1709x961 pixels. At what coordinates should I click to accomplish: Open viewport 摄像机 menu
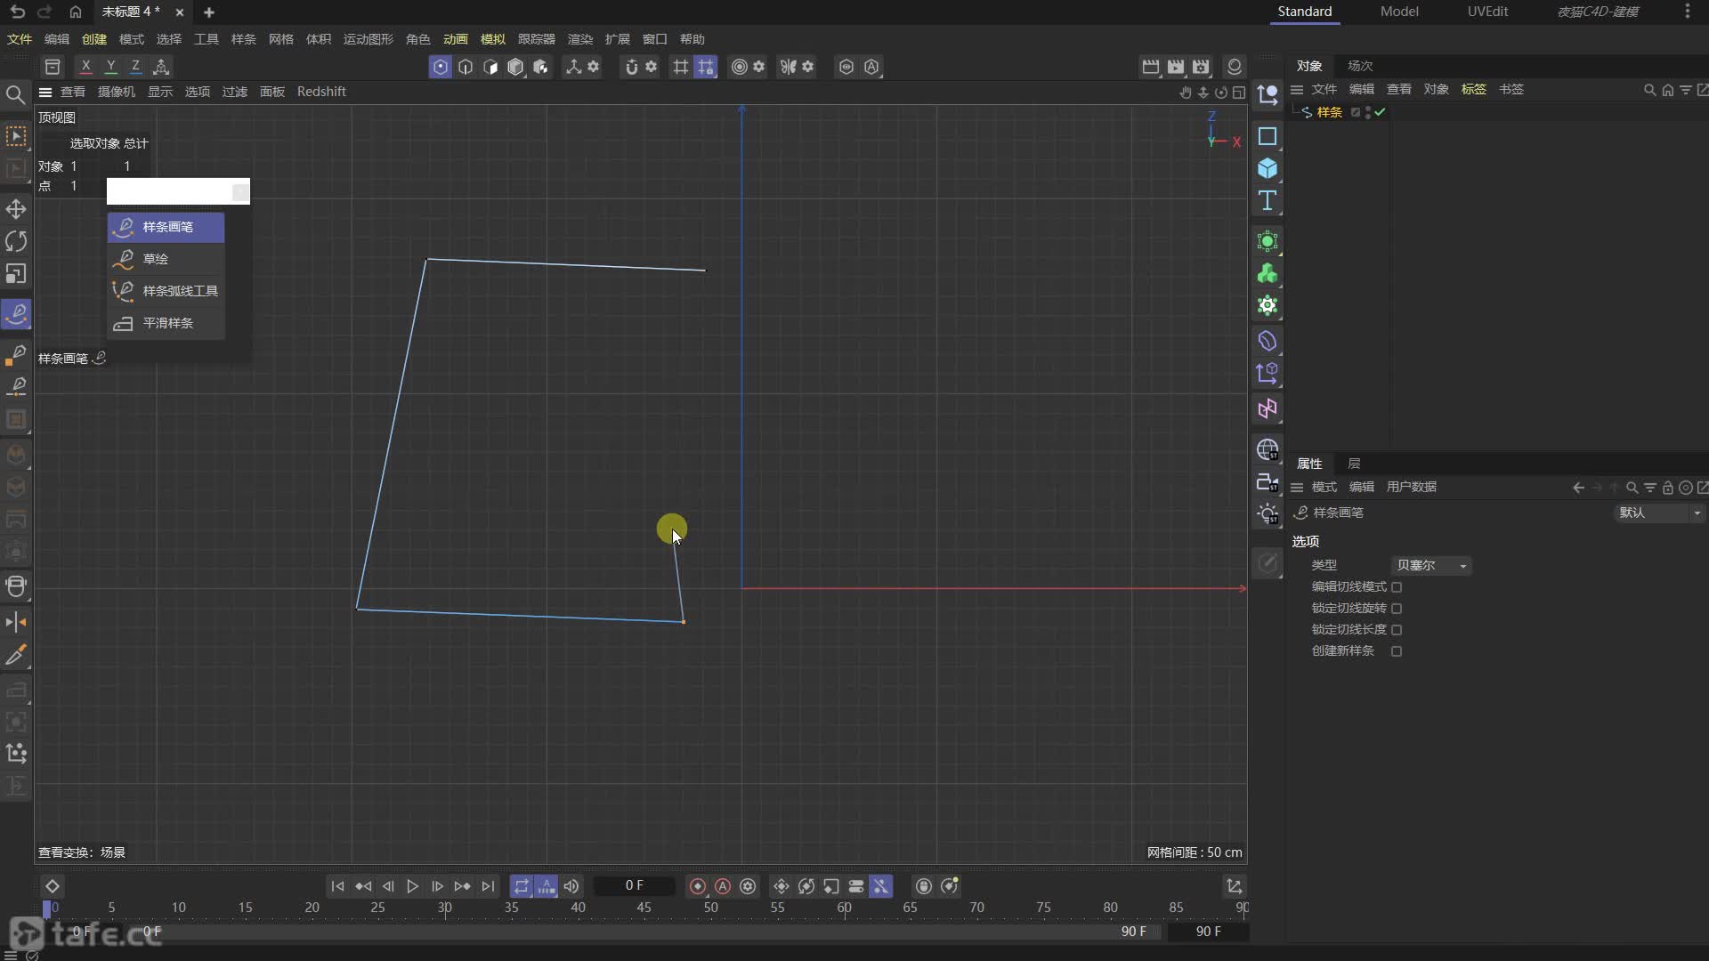[117, 92]
